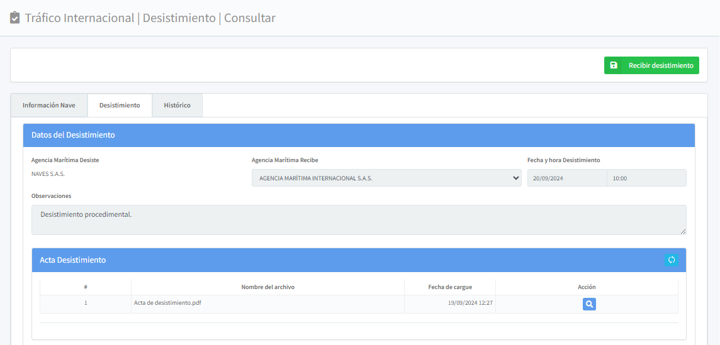Click the Desistimiento date field 20/09/2024
The height and width of the screenshot is (345, 720).
click(x=566, y=178)
